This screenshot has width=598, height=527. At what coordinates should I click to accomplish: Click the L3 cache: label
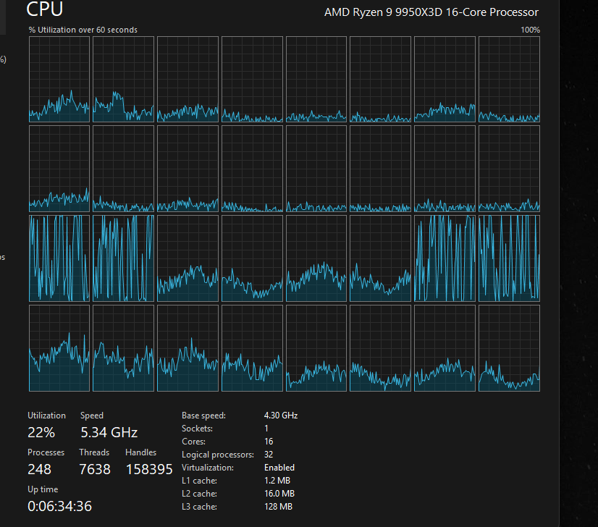click(x=200, y=507)
